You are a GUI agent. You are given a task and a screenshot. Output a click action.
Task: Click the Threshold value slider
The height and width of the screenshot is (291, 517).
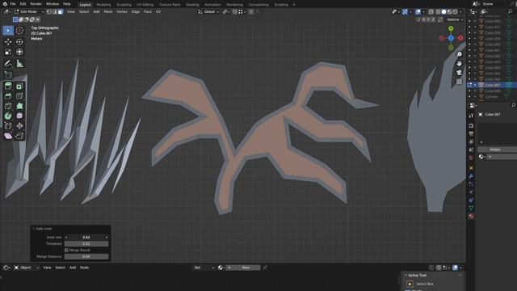86,243
